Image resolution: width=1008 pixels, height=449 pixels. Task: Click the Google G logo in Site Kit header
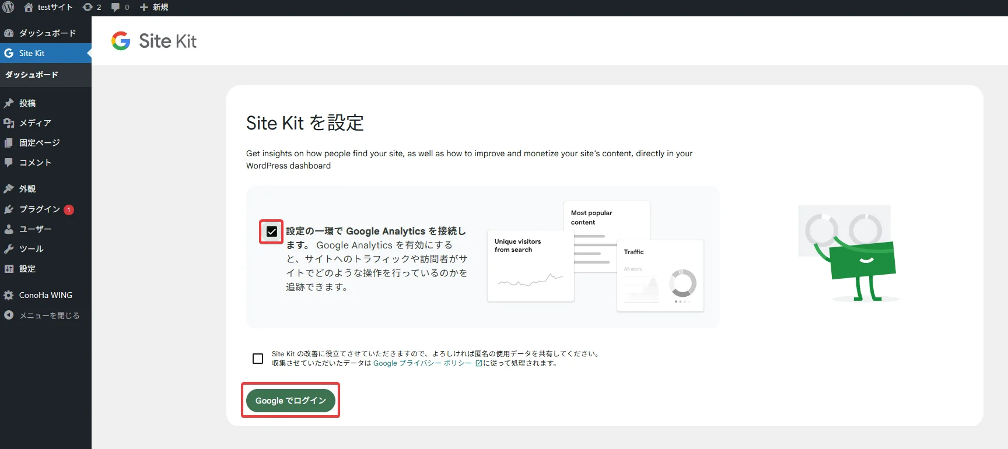121,41
